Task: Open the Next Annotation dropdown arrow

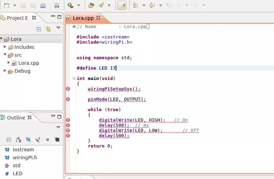Action: [144, 6]
